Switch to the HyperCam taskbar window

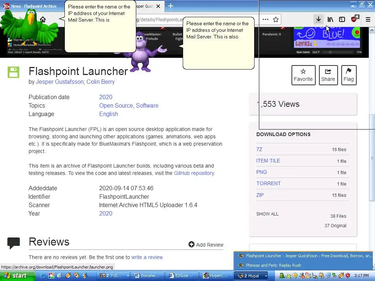[x=216, y=276]
